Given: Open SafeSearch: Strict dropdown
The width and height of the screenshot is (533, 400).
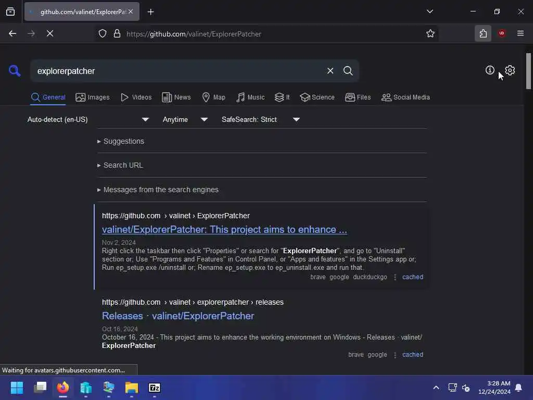Looking at the screenshot, I should (261, 119).
